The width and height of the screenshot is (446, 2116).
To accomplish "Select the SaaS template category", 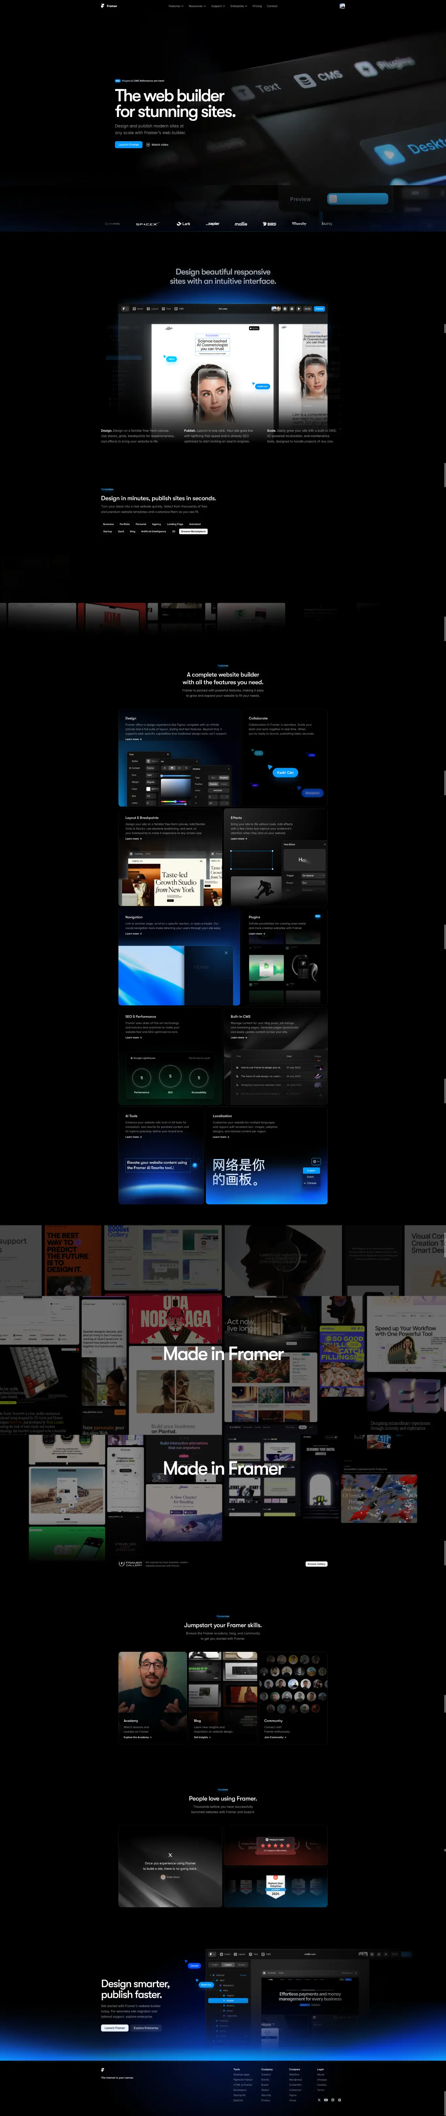I will click(121, 532).
